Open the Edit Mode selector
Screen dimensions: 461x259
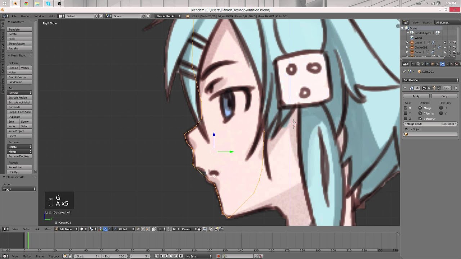(x=66, y=229)
